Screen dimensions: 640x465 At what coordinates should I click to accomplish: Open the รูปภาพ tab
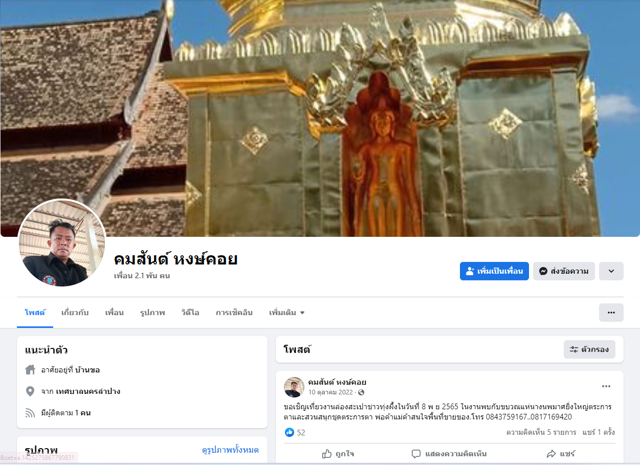pos(152,313)
